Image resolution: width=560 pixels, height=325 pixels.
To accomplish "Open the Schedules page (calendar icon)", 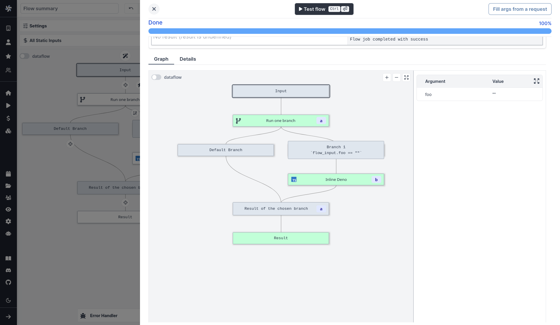I will (8, 174).
